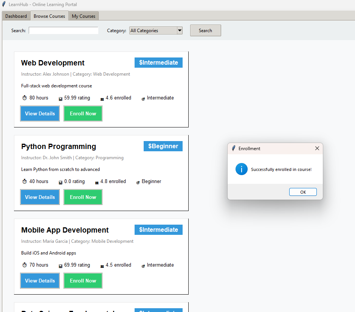The height and width of the screenshot is (312, 355).
Task: Enroll Now in Python Programming course
Action: (83, 197)
